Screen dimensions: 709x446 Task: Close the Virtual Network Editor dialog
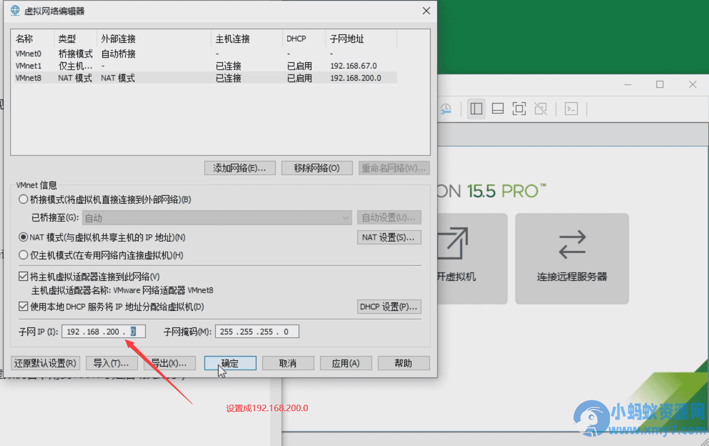[426, 11]
